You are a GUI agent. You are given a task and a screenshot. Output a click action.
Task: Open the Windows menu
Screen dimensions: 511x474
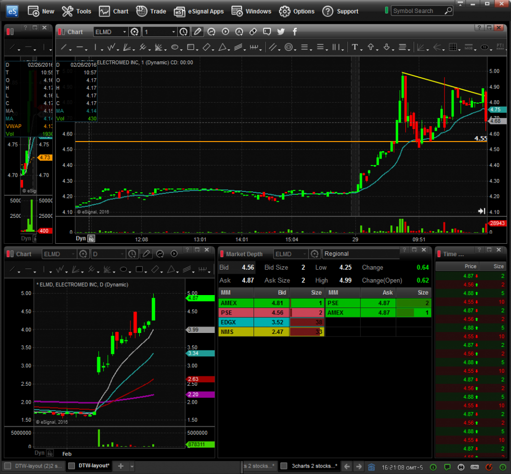[x=252, y=11]
